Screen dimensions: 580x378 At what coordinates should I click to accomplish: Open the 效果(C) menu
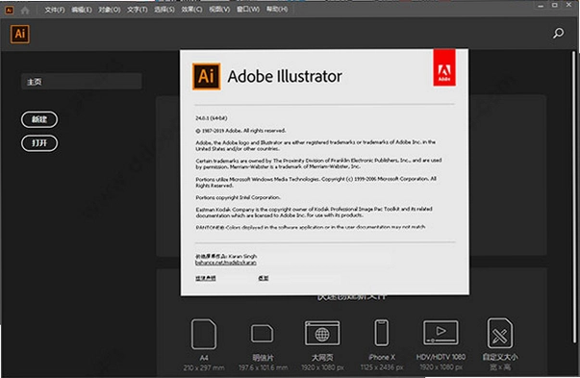(x=191, y=10)
